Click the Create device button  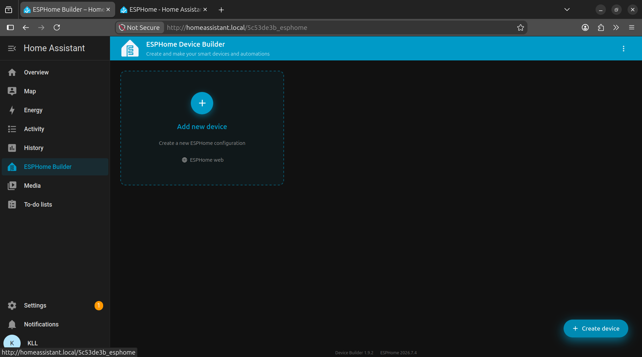click(596, 329)
